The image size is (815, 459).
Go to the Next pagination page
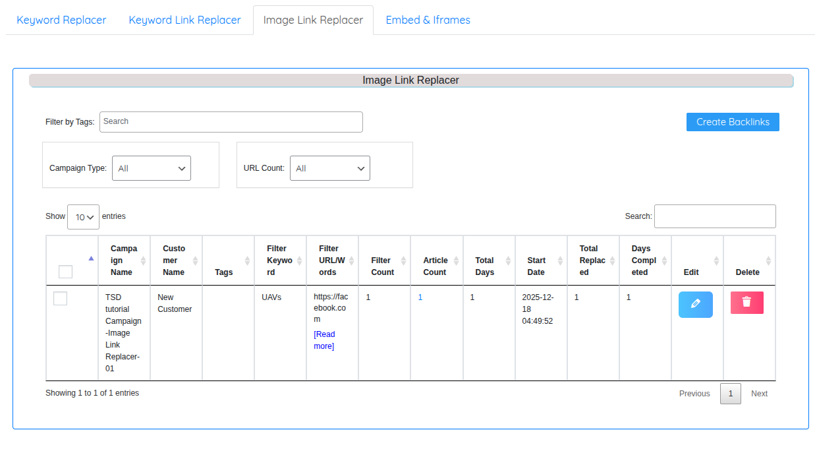[x=759, y=394]
